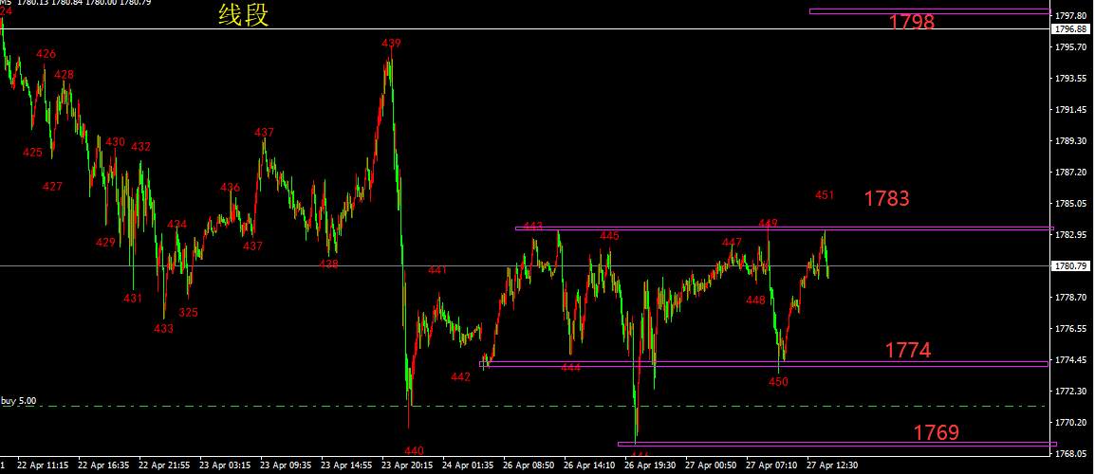Select segment label 427
Screen dimensions: 1095x474
(x=52, y=187)
